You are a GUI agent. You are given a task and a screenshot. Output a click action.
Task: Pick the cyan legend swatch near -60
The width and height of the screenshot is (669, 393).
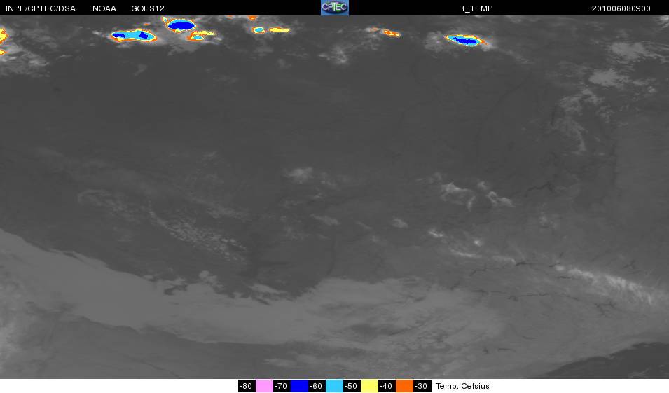(334, 386)
